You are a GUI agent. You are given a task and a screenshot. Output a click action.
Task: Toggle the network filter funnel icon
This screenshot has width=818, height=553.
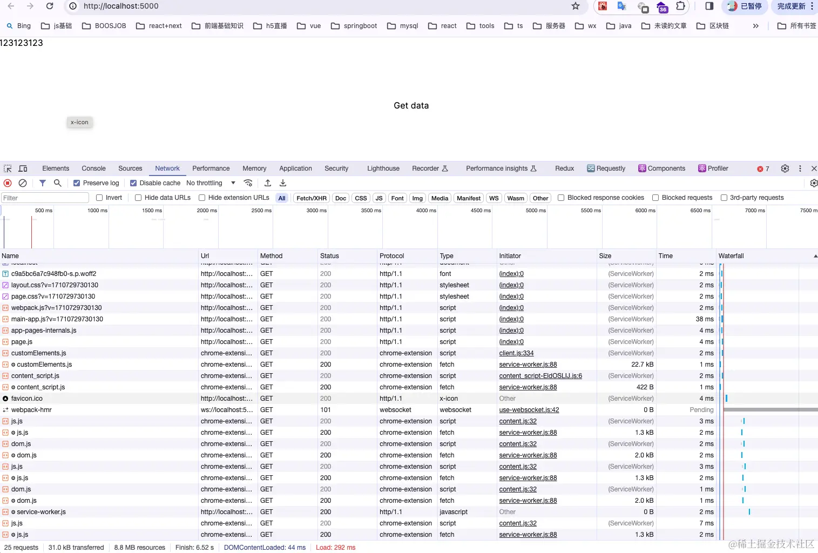(x=43, y=183)
